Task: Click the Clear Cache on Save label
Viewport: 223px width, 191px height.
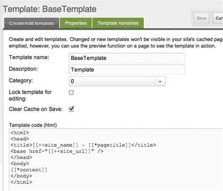Action: click(36, 109)
